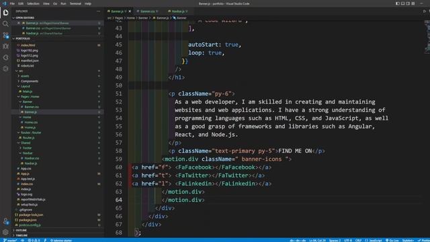
Task: Expand the Outline section
Action: (x=21, y=230)
